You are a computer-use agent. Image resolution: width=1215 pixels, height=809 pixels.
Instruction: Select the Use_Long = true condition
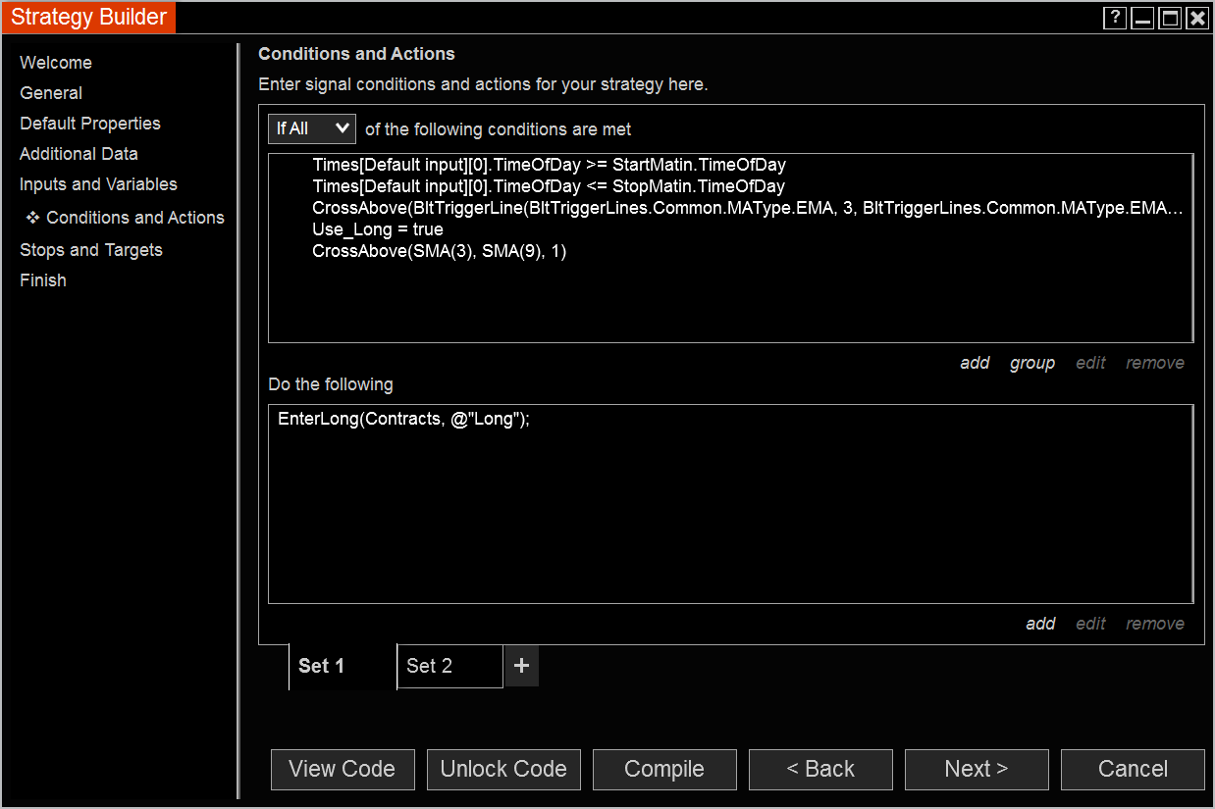(x=378, y=229)
